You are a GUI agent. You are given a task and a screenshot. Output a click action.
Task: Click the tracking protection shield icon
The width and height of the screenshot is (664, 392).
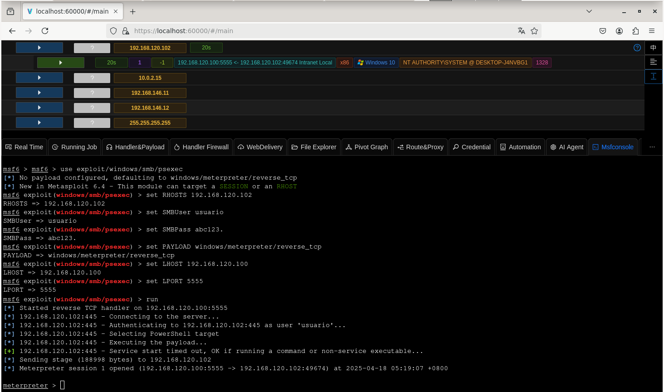[113, 31]
